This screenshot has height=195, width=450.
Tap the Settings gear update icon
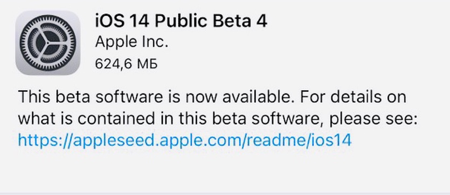[x=47, y=42]
